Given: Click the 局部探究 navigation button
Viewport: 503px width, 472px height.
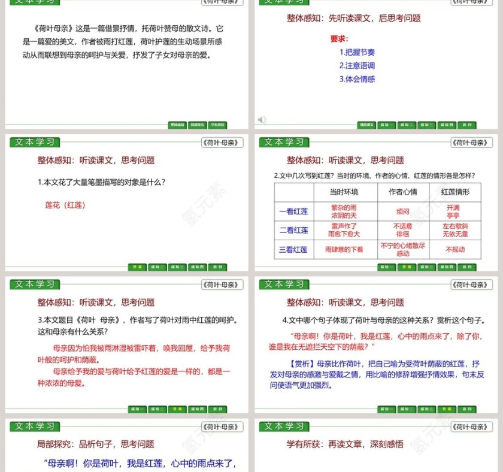Looking at the screenshot, I should (198, 125).
